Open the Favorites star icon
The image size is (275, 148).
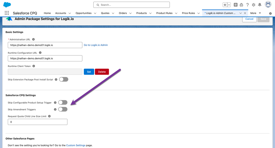(x=225, y=5)
